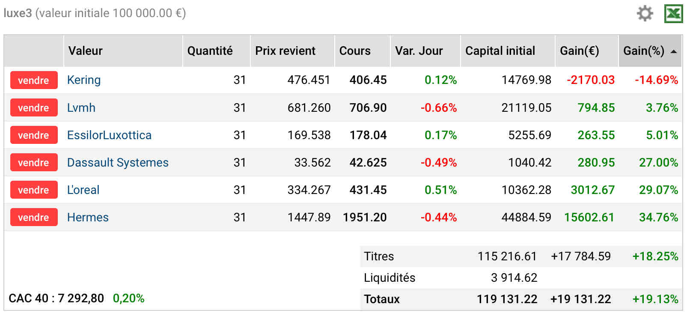687x313 pixels.
Task: Select Hermes price 1951.20
Action: 365,217
